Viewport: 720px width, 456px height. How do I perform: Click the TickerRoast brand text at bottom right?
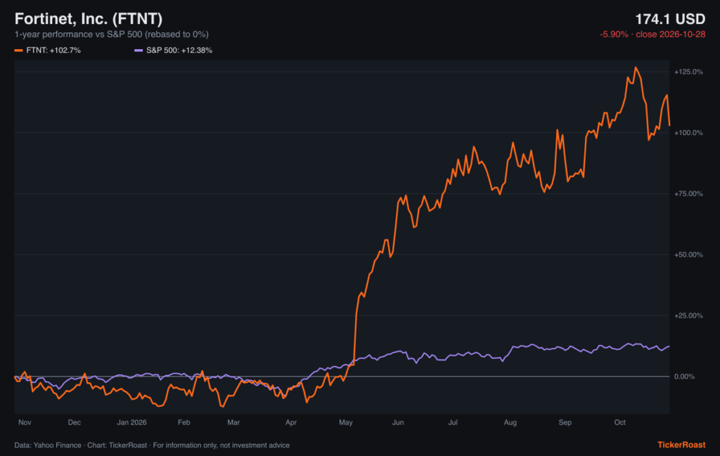tap(681, 445)
